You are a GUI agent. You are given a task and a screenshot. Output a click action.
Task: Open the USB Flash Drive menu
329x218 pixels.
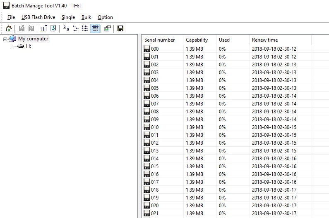pos(38,17)
